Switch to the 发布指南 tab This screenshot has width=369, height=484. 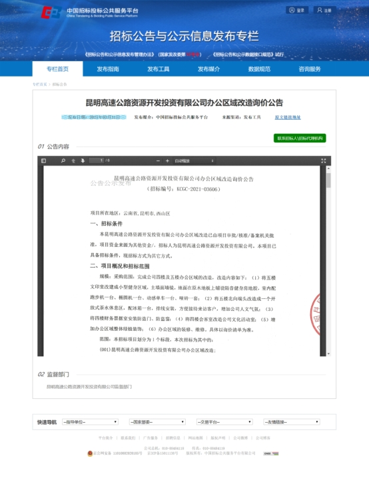108,69
